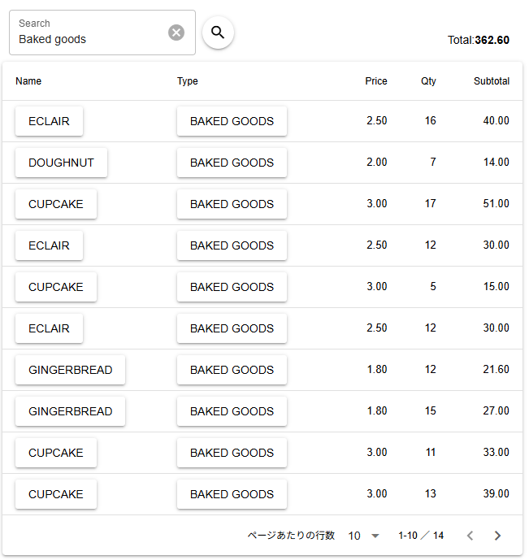Click the Type column header
Image resolution: width=529 pixels, height=560 pixels.
[x=188, y=81]
